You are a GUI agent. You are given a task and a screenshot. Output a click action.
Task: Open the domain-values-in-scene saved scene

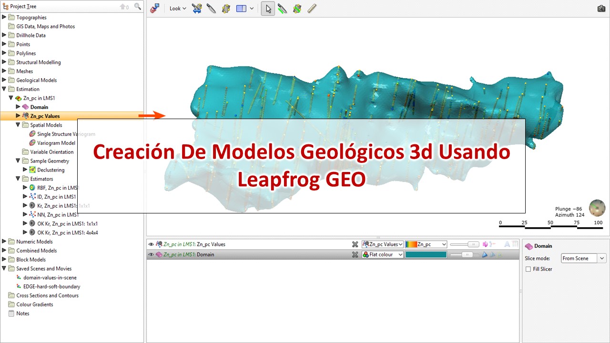coord(50,278)
